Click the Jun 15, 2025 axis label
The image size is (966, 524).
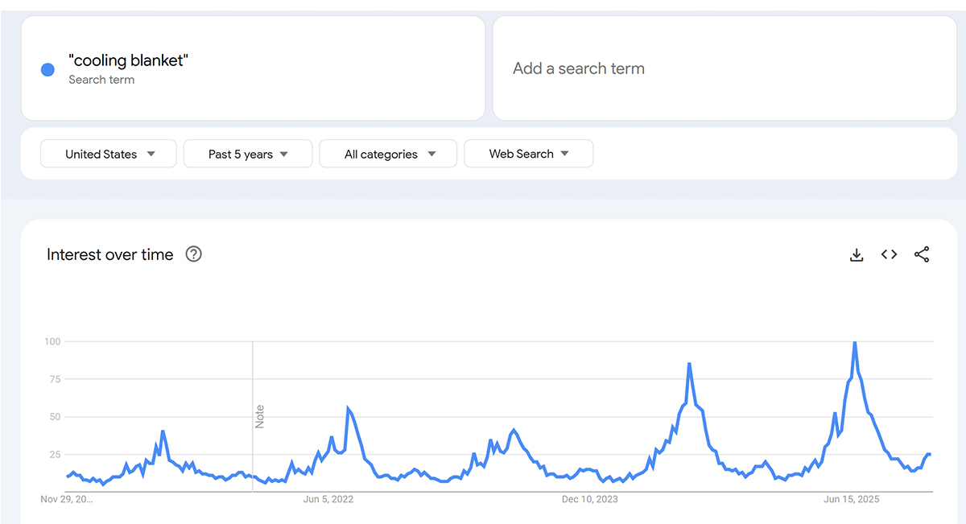[852, 500]
